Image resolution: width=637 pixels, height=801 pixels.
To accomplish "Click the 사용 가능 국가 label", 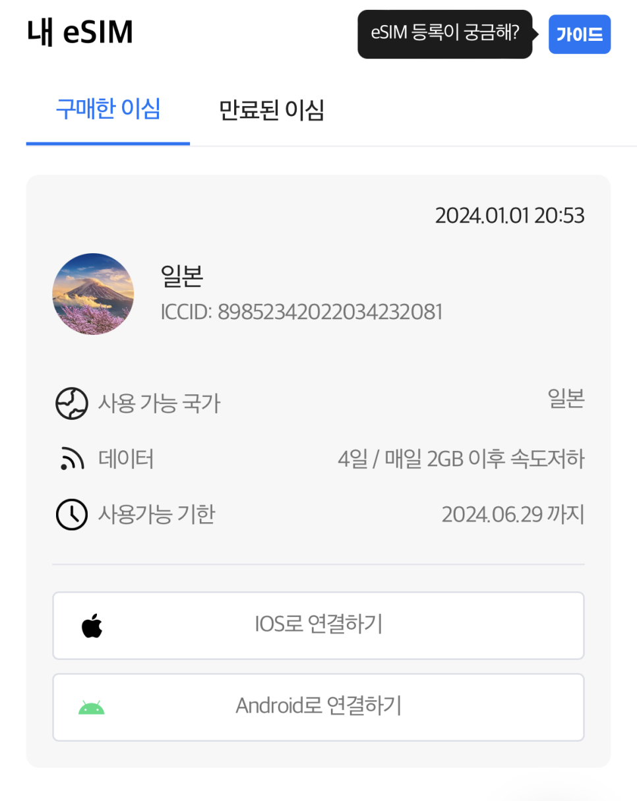I will [x=159, y=403].
